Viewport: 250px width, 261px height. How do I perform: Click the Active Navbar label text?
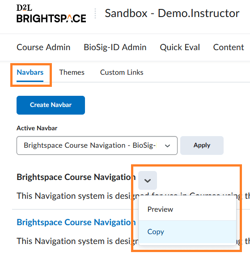click(x=37, y=128)
